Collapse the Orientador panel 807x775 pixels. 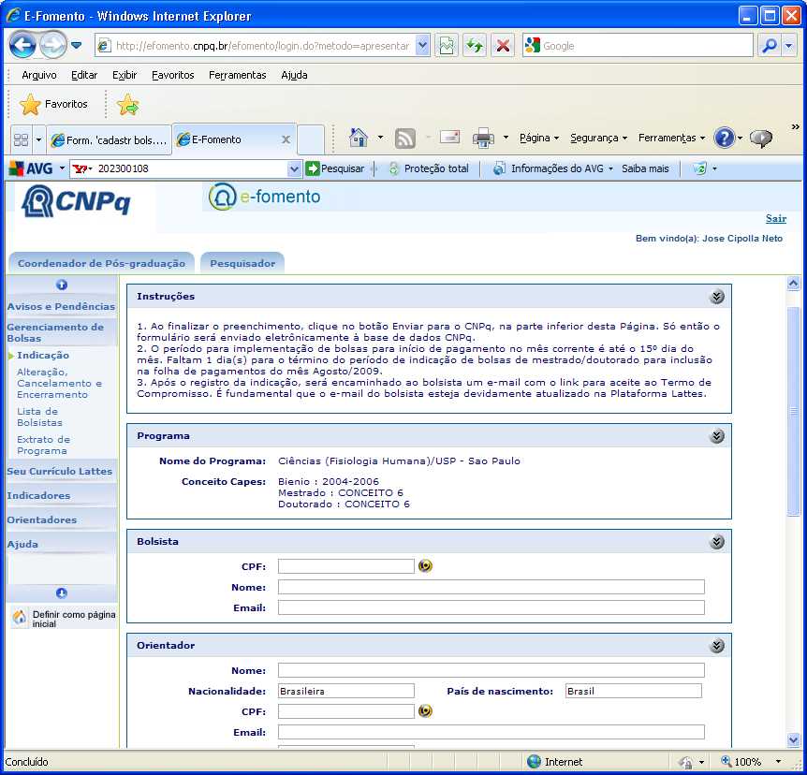click(x=716, y=645)
